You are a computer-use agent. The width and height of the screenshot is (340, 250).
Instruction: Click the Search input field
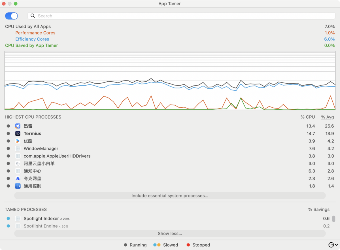click(181, 16)
